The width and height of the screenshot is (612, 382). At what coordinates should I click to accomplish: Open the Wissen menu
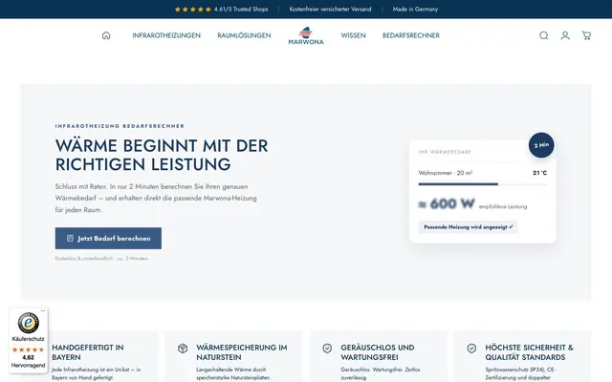(x=353, y=35)
